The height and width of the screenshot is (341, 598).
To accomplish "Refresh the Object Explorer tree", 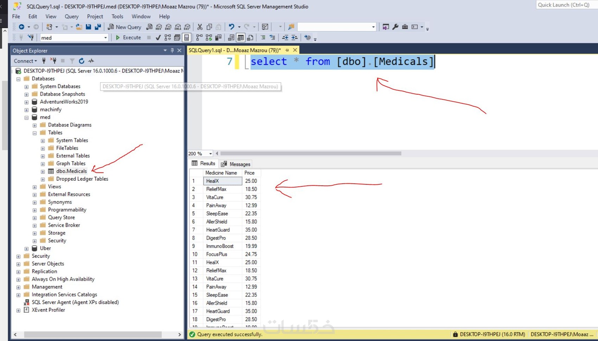I will click(x=82, y=61).
